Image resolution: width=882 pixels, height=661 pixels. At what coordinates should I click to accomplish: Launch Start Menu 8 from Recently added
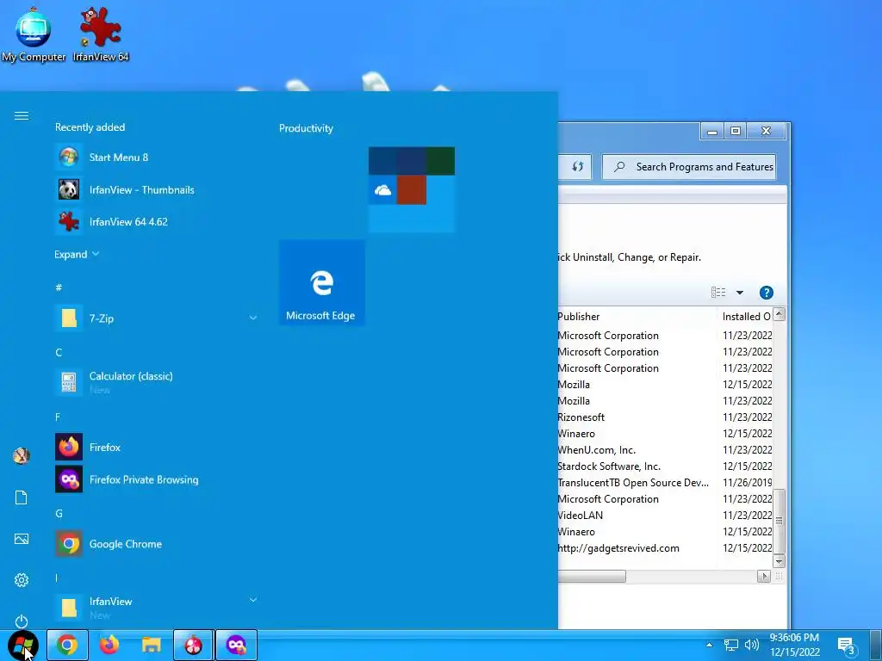click(x=158, y=158)
